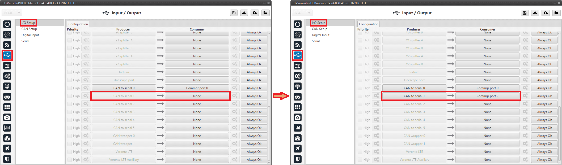Toggle High priority checkbox for Y1 splitter A, left window
This screenshot has width=562, height=165.
70,40
